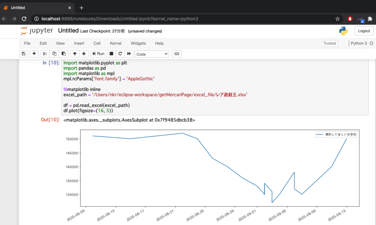
Task: Copy selected cells icon
Action: pyautogui.click(x=54, y=54)
